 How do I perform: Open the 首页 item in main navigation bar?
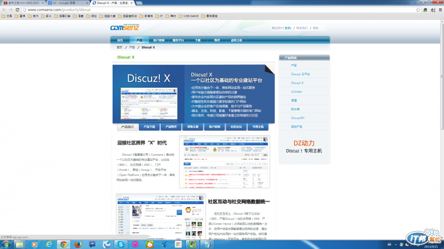pos(120,40)
